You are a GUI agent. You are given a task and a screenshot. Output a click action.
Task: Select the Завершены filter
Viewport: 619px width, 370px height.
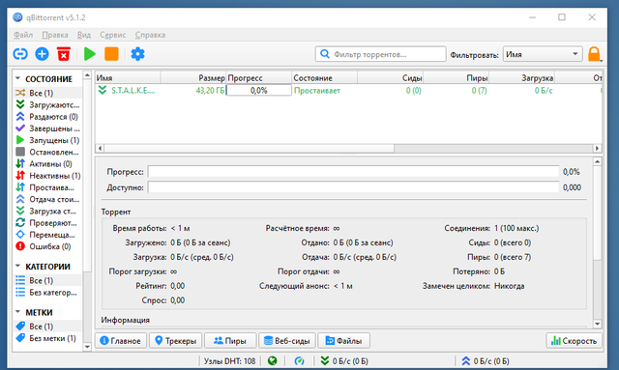tap(47, 128)
